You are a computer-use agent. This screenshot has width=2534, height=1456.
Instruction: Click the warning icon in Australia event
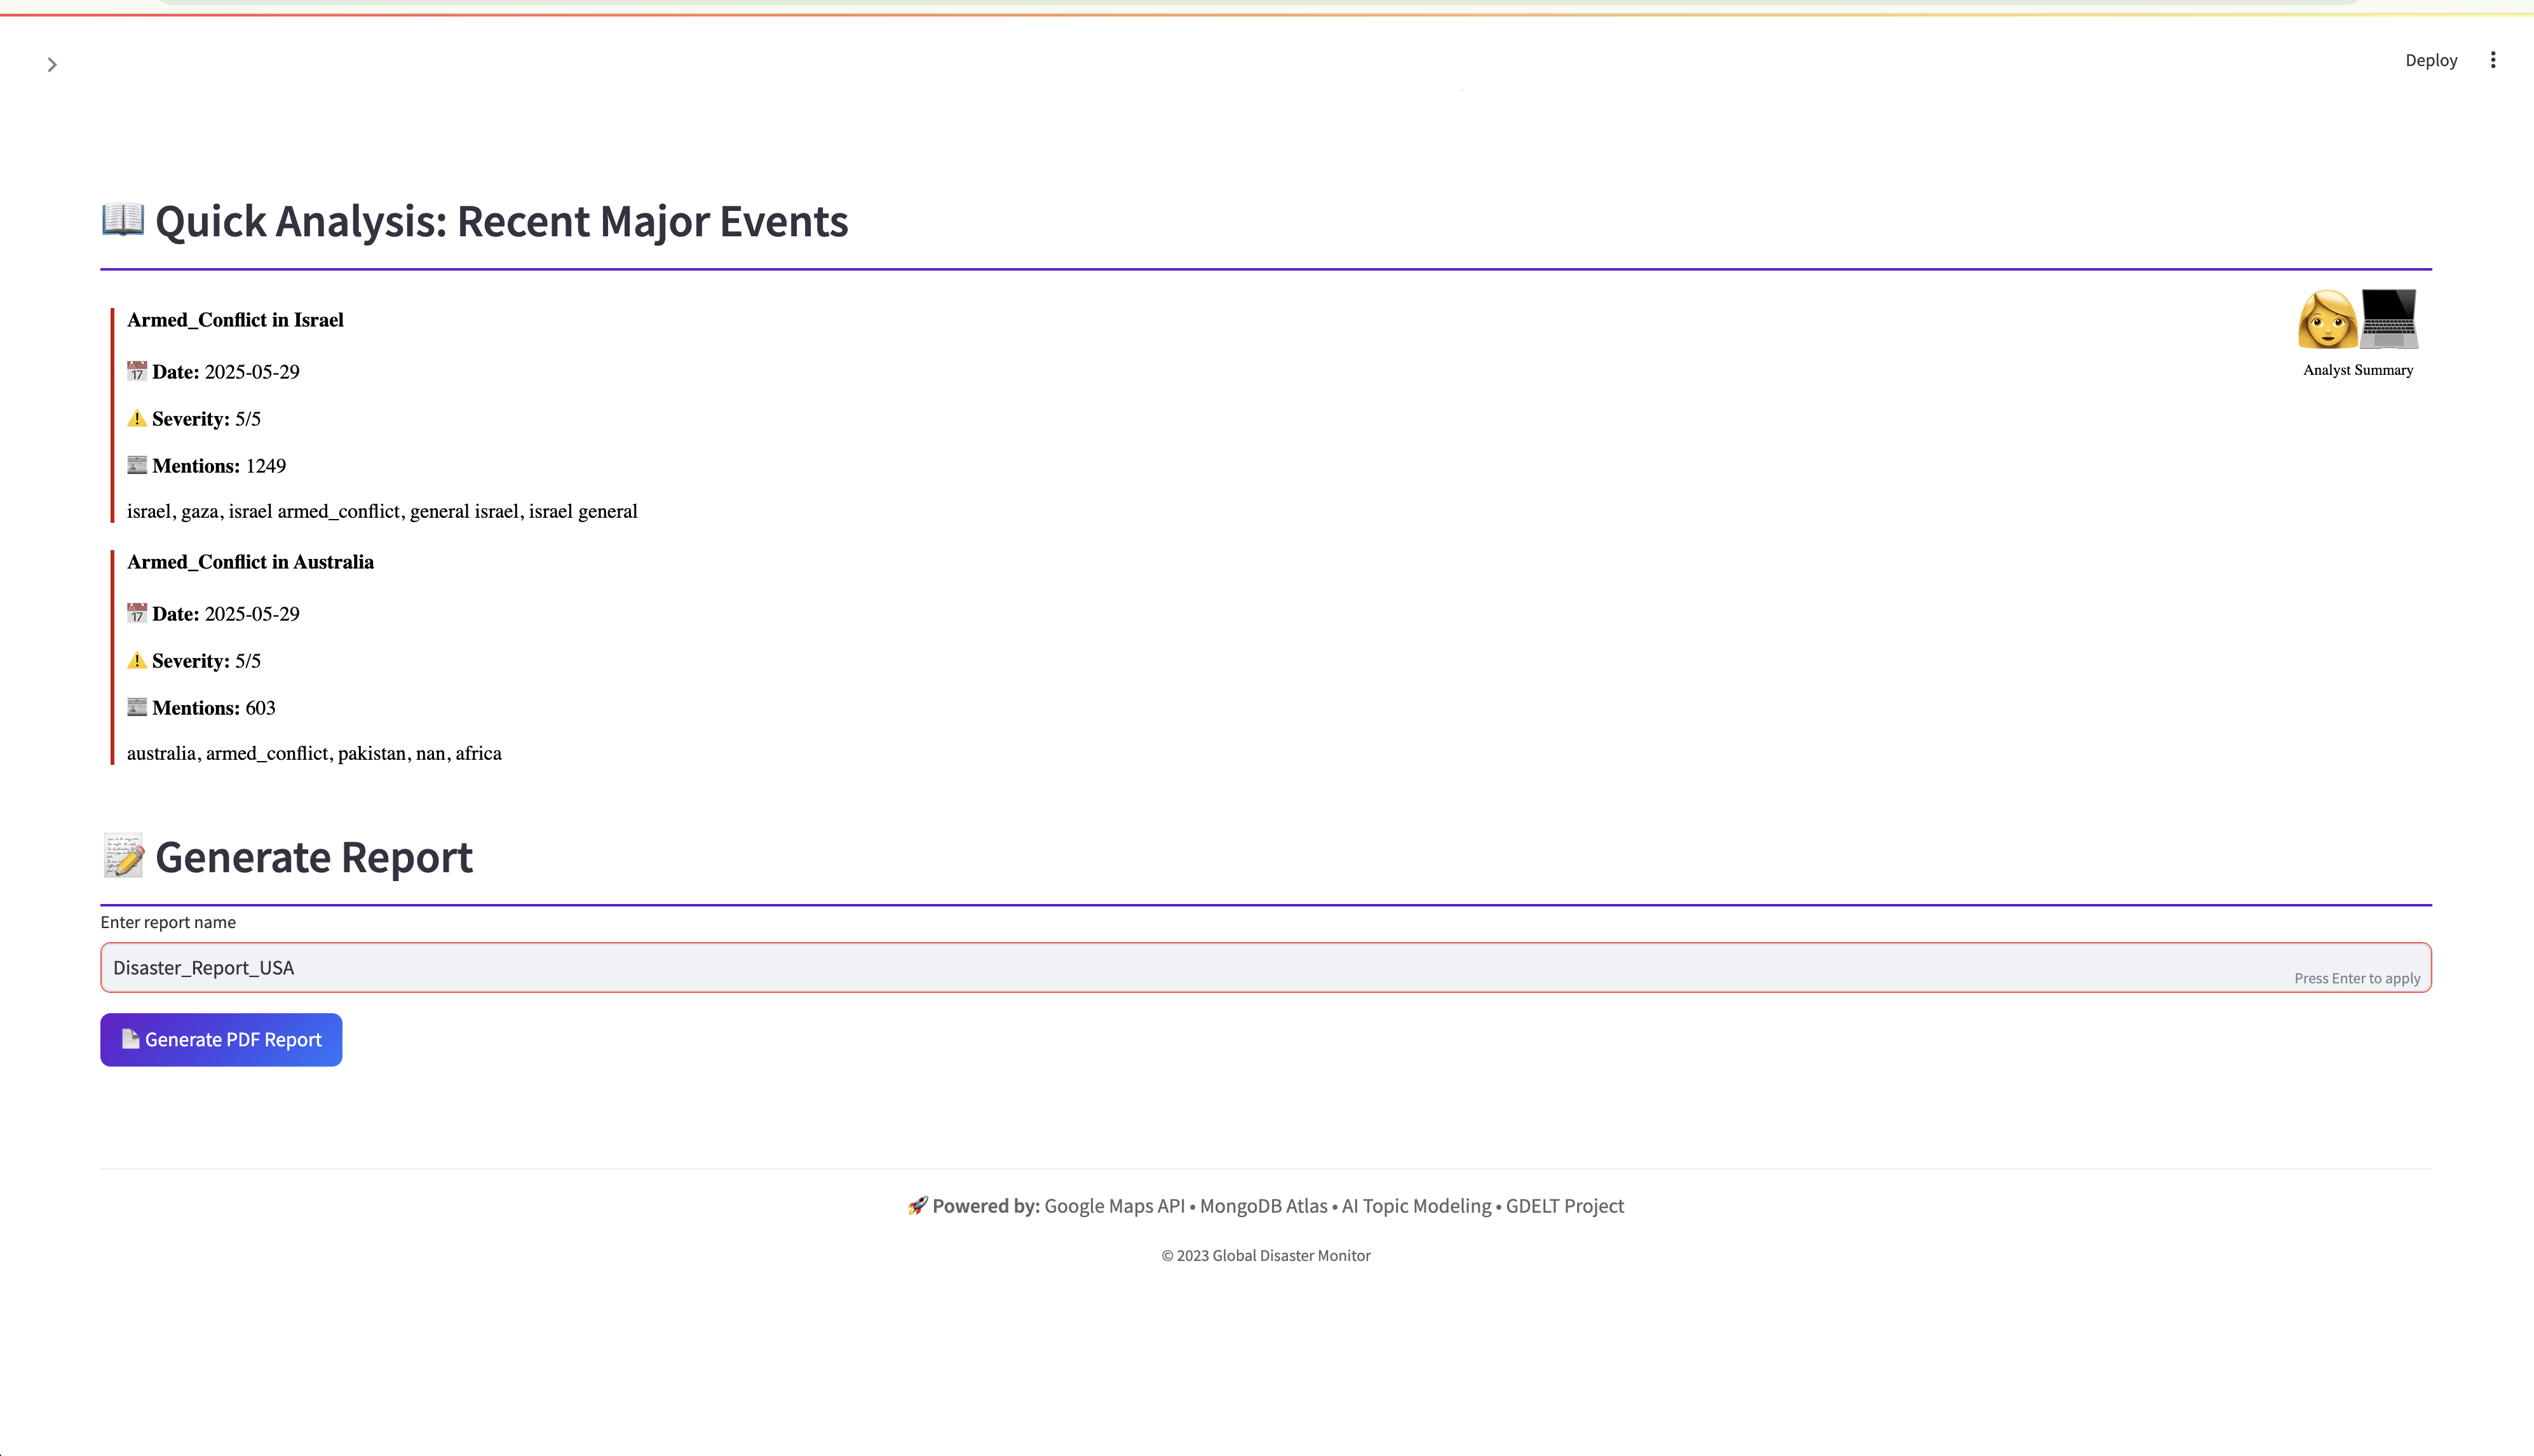[137, 660]
